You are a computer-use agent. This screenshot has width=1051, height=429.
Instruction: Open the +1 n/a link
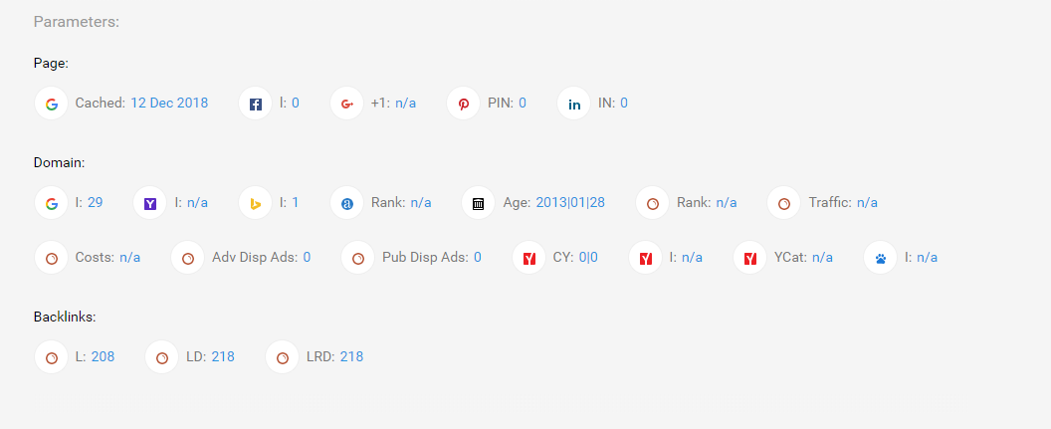pos(405,104)
